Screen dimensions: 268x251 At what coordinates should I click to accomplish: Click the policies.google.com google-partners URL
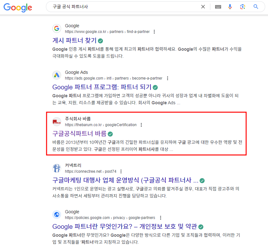coord(110,218)
